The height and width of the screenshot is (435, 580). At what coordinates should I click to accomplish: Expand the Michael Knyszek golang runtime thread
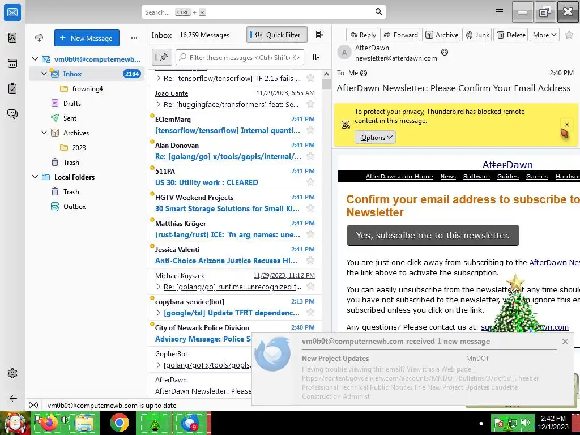159,287
